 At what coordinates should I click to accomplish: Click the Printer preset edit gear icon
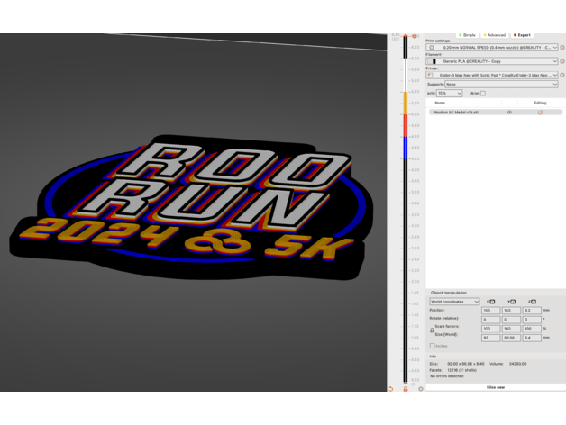click(x=562, y=76)
